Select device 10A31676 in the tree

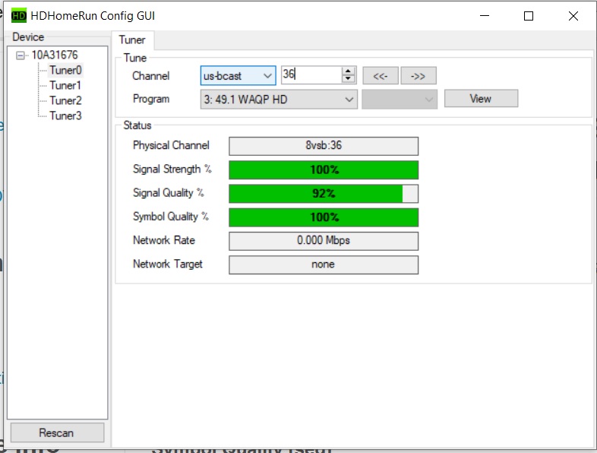tap(55, 55)
